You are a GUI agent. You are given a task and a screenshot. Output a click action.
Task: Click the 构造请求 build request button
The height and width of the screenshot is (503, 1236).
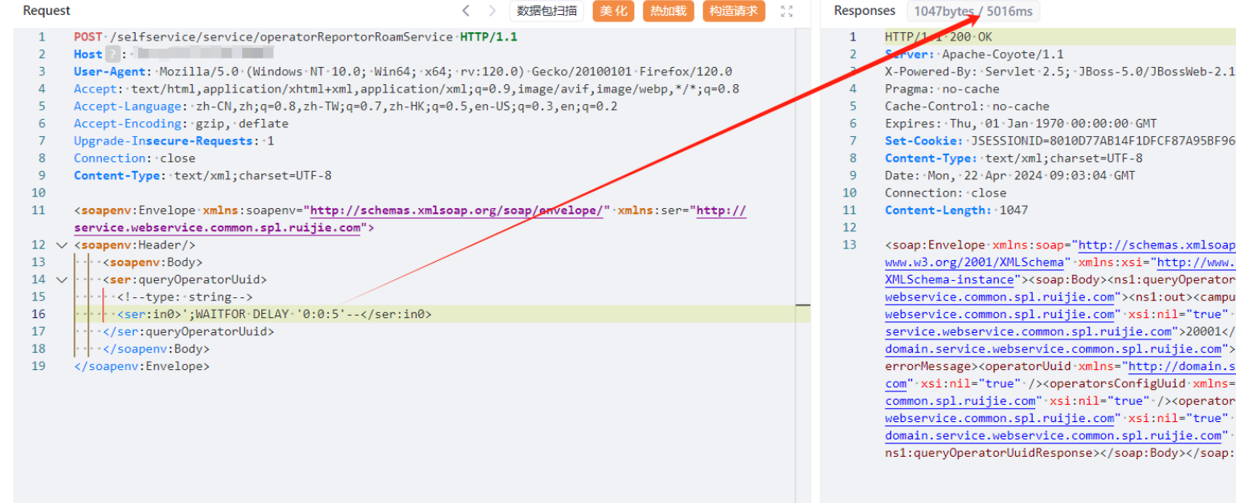(x=733, y=11)
